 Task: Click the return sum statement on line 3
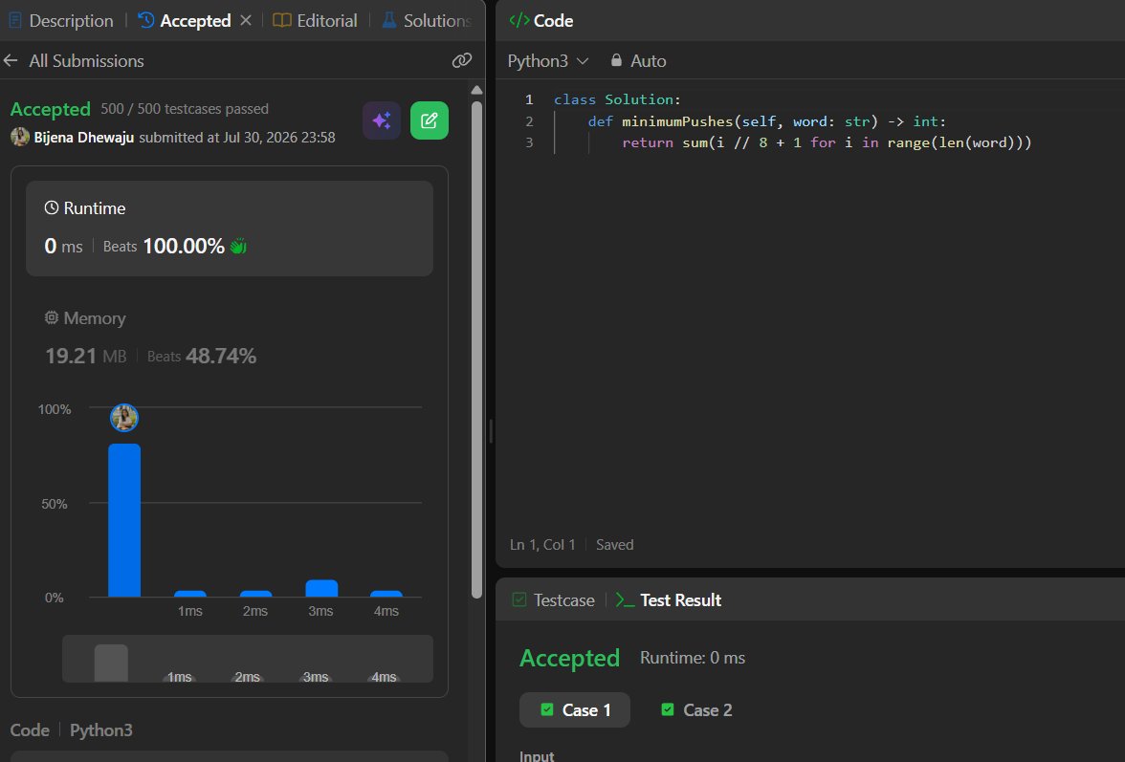[827, 142]
